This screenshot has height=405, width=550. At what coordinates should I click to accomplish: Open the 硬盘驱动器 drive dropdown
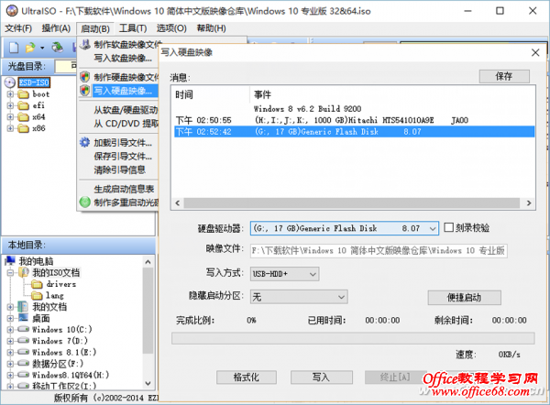tap(433, 229)
